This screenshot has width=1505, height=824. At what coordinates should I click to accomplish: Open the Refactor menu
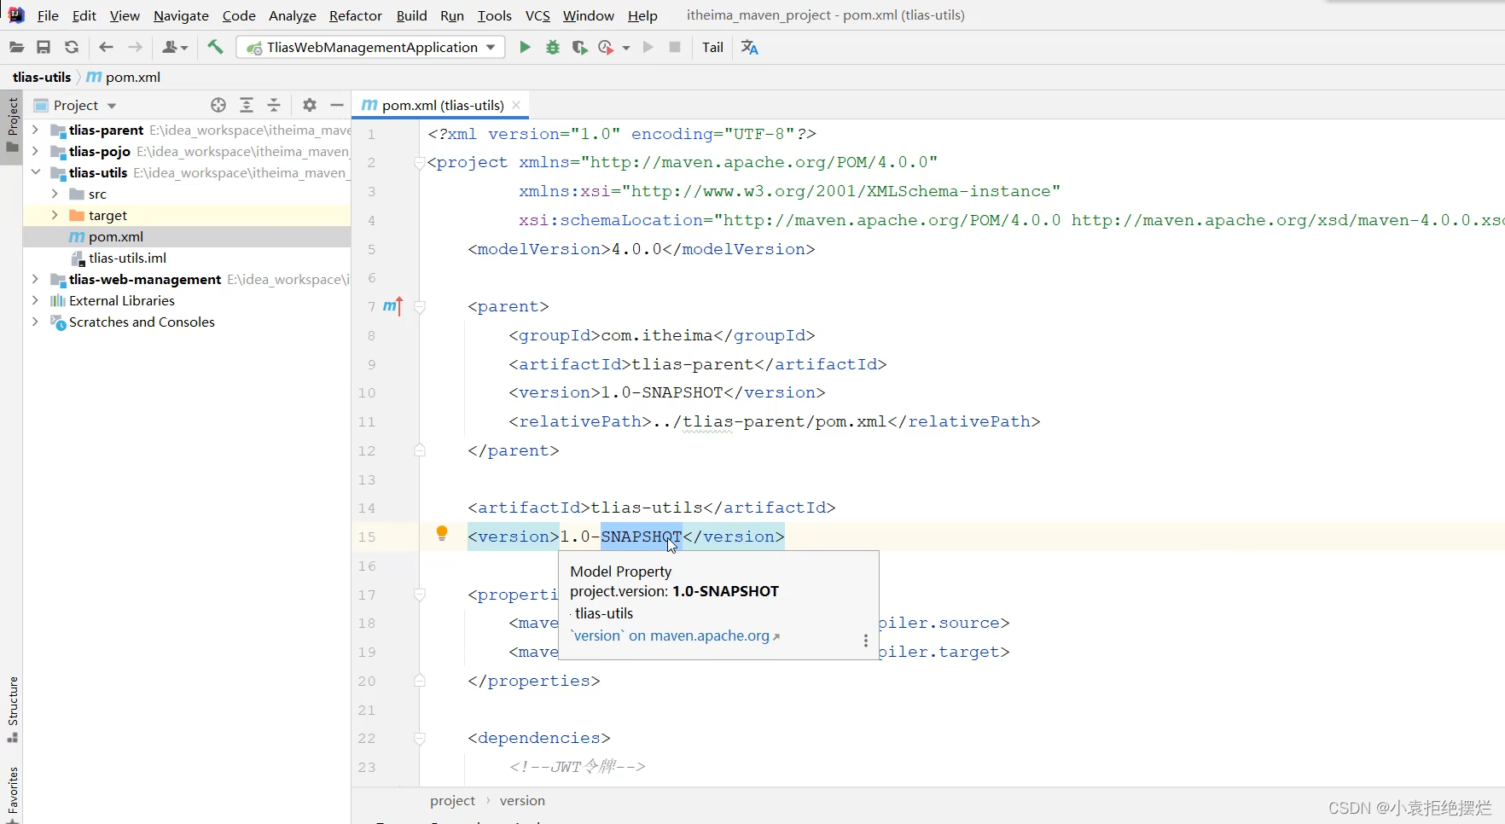click(x=356, y=15)
